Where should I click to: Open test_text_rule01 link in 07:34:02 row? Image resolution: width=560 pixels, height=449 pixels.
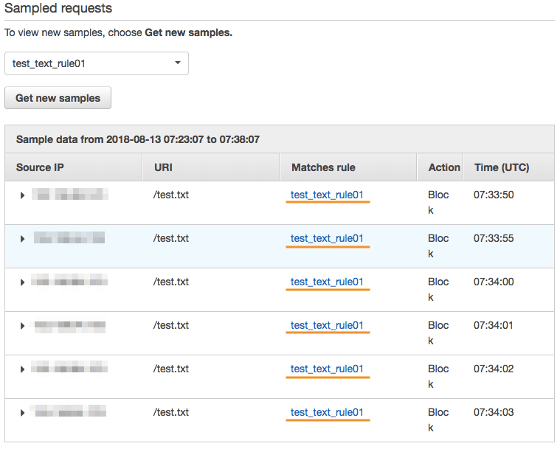pyautogui.click(x=327, y=369)
